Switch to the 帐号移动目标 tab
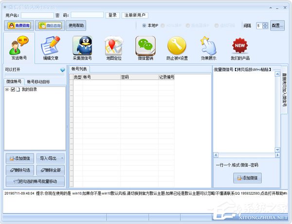Viewport: 292px width, 224px height. pyautogui.click(x=38, y=82)
